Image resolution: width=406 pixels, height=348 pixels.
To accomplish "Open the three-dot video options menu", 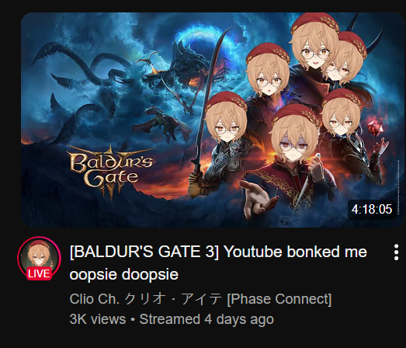I will point(396,252).
